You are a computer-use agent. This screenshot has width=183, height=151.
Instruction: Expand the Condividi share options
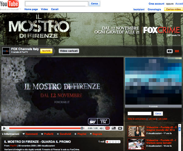click(x=64, y=134)
